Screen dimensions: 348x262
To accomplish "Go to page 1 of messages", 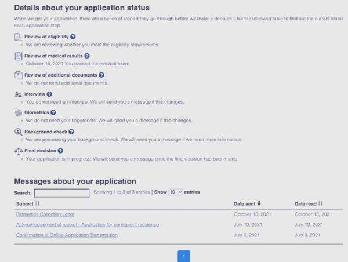I will tap(183, 256).
